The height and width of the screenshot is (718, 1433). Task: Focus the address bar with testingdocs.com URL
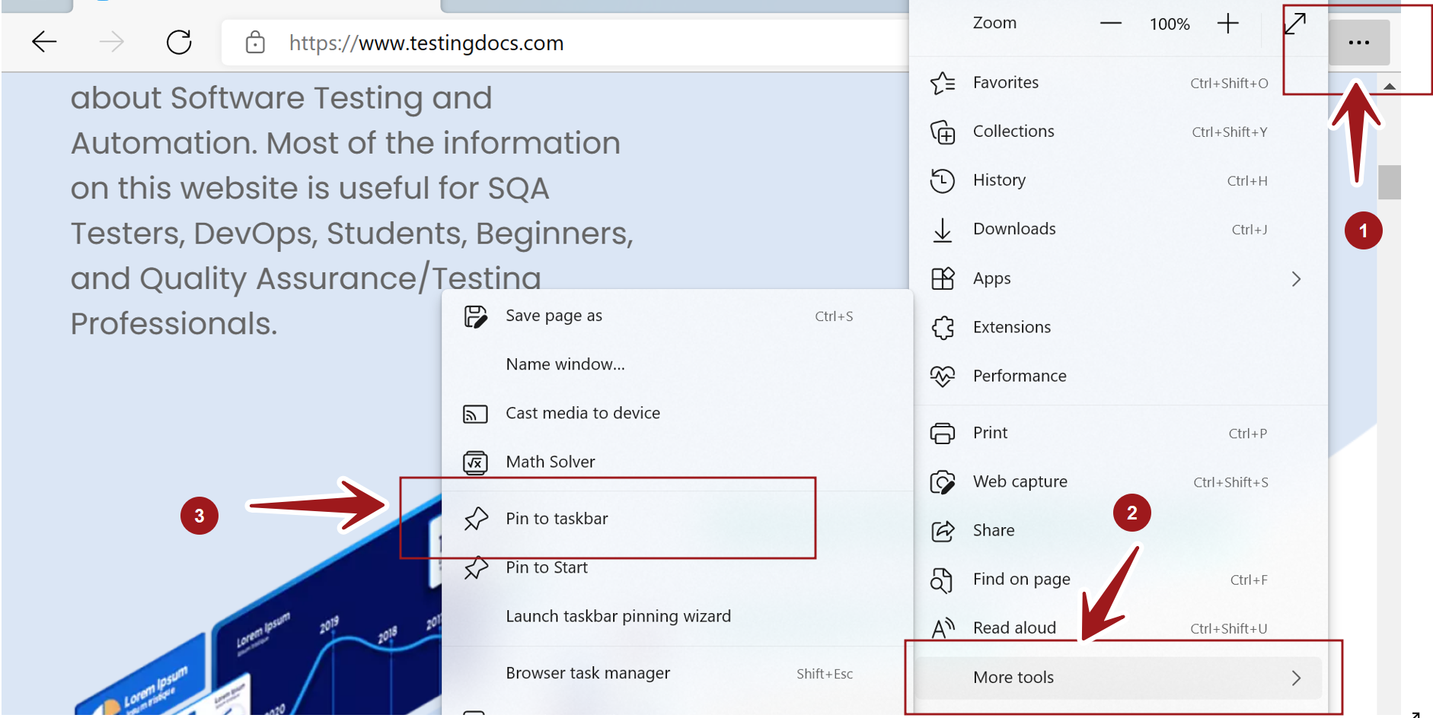563,43
